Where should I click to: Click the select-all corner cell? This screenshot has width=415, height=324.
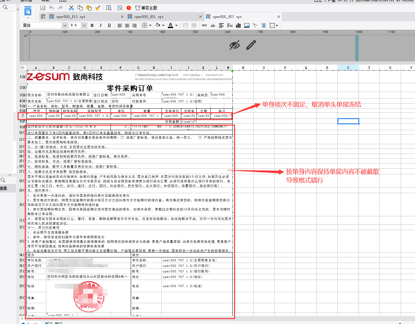[22, 68]
